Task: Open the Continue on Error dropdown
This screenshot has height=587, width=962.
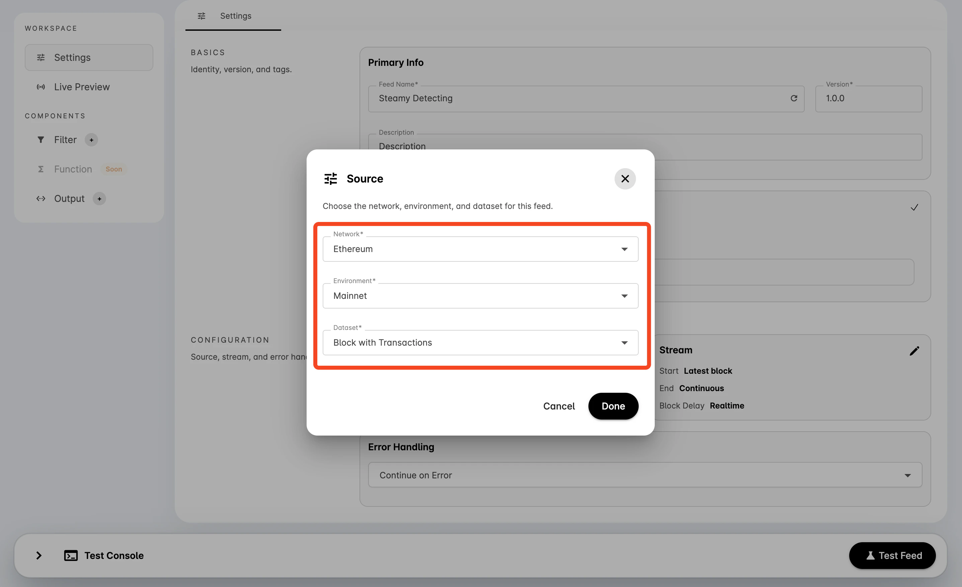Action: [645, 475]
